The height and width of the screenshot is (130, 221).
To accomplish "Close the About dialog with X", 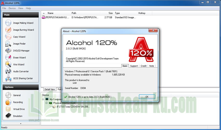I will click(153, 30).
